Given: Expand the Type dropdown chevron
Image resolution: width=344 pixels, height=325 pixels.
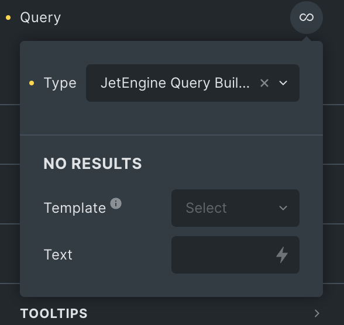Looking at the screenshot, I should pyautogui.click(x=283, y=83).
